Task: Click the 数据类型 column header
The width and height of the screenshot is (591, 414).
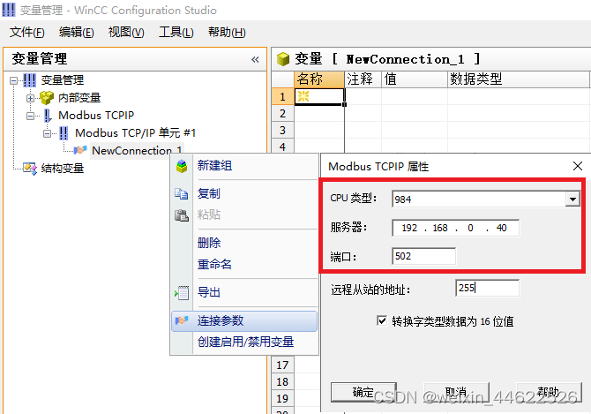Action: pos(519,79)
